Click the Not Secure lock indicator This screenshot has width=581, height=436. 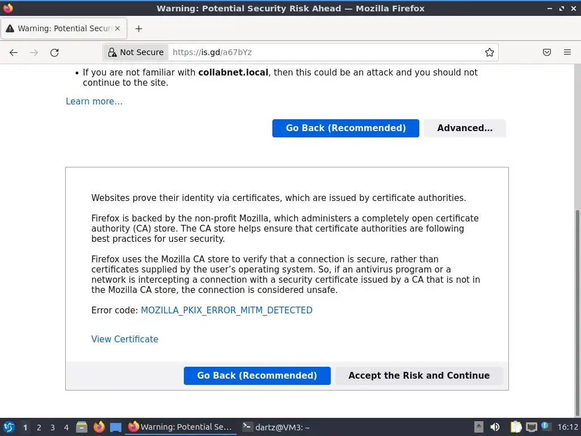136,52
